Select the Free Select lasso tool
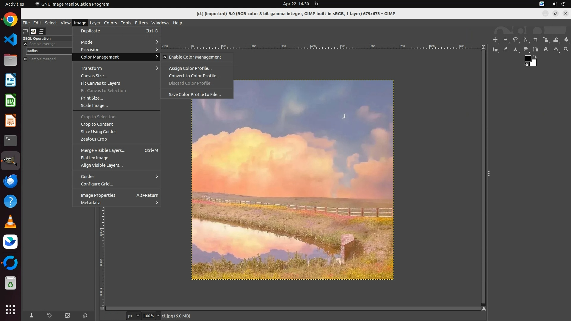This screenshot has width=571, height=321. pyautogui.click(x=515, y=40)
